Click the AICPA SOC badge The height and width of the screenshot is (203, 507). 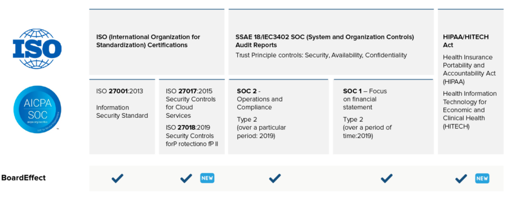point(37,109)
